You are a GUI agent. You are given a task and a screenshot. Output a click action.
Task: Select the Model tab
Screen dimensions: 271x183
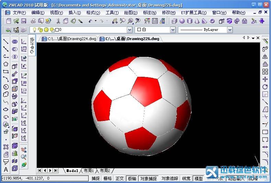click(x=72, y=171)
